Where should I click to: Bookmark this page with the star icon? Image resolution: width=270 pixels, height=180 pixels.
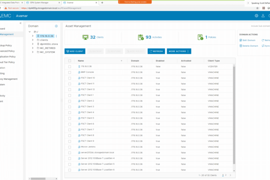coord(258,8)
